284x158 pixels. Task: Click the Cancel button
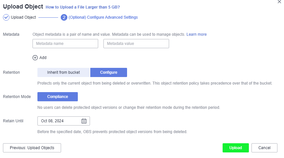click(264, 148)
